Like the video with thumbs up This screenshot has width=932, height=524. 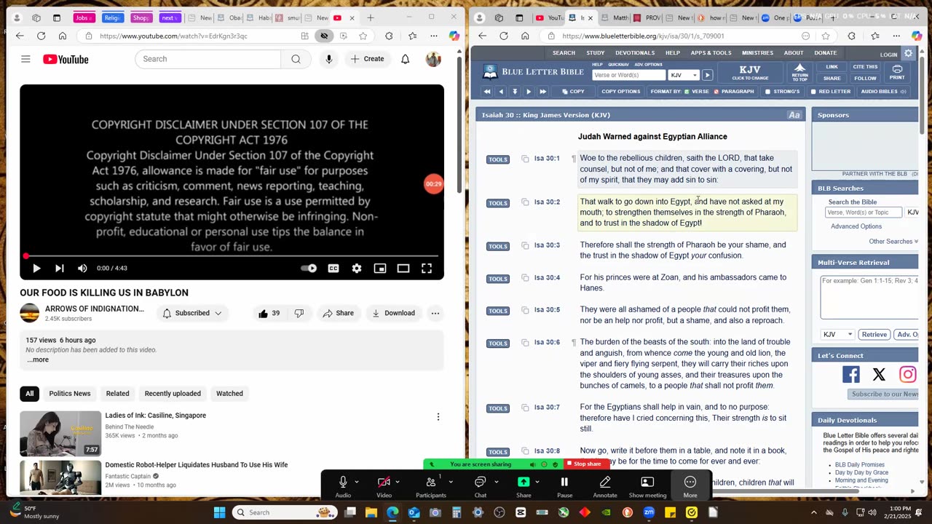(x=269, y=313)
